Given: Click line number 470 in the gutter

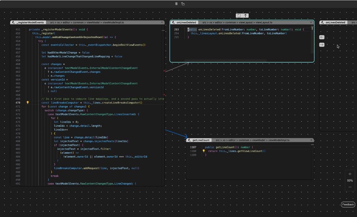Looking at the screenshot, I should [18, 103].
